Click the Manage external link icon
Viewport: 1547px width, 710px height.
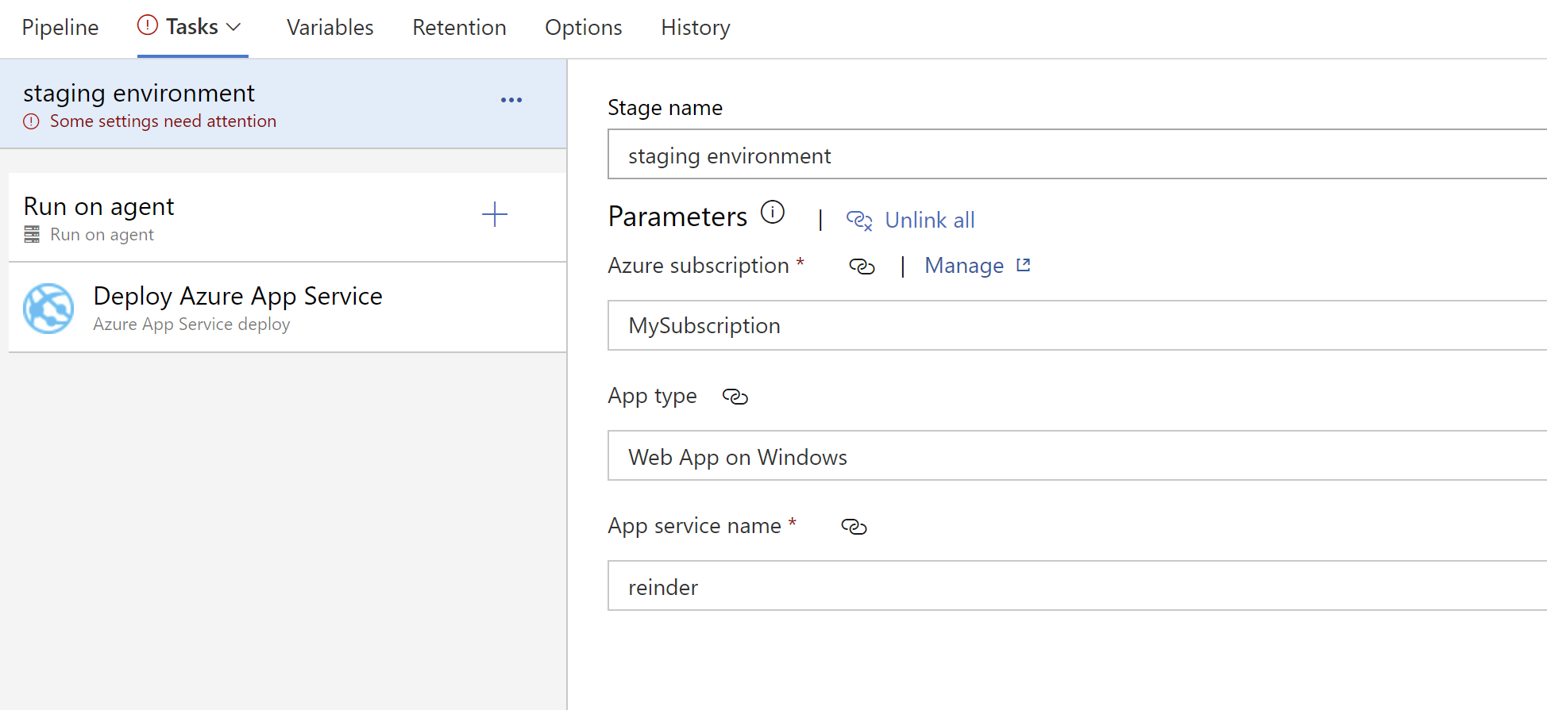click(1024, 265)
